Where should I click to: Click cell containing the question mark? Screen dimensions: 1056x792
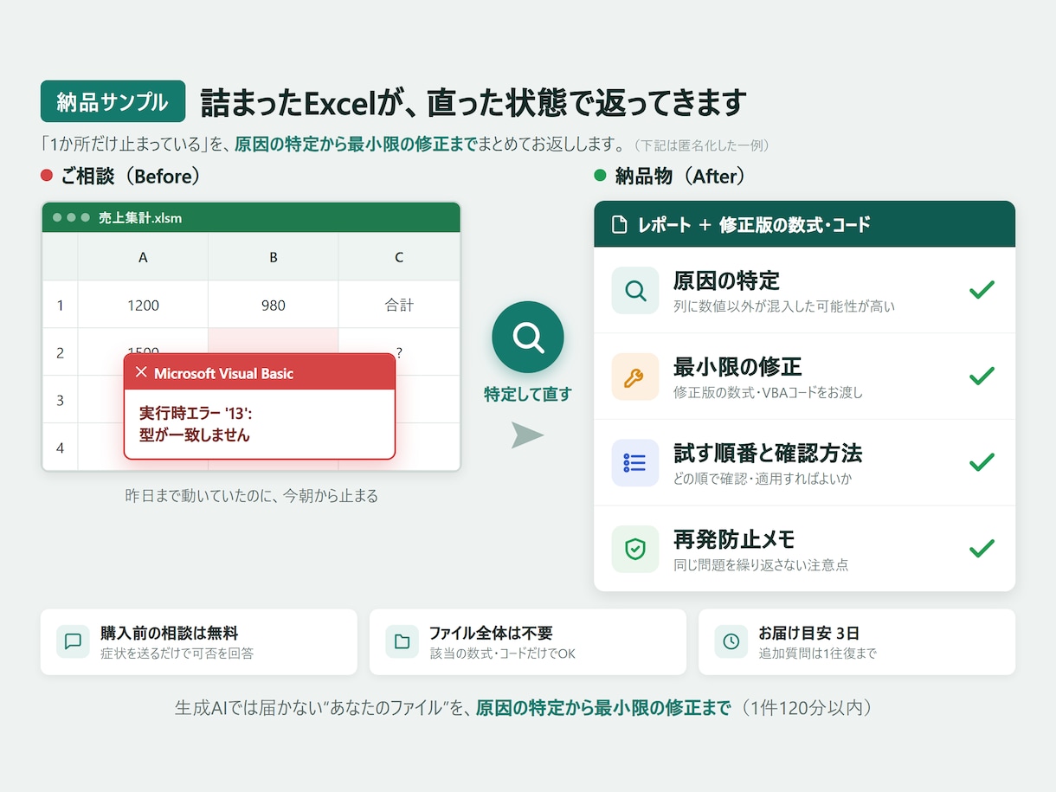tap(399, 352)
